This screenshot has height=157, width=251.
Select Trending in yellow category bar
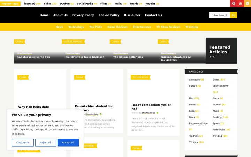(x=192, y=27)
